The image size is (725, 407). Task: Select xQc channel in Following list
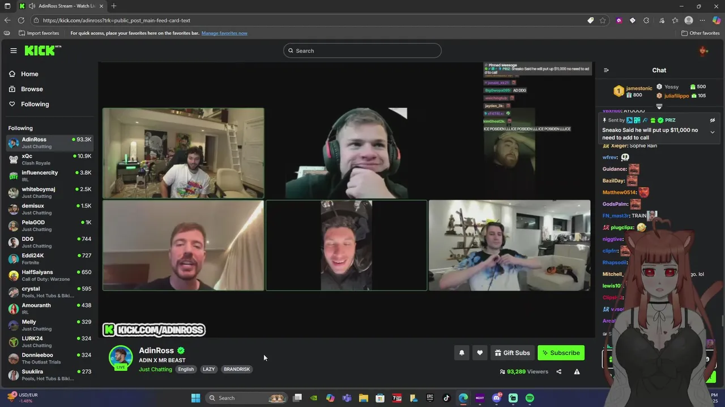click(50, 159)
